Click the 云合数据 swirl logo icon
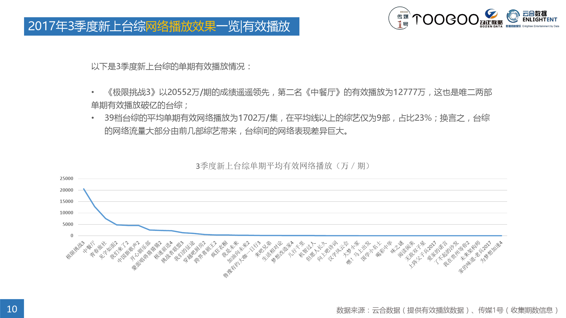Viewport: 566px width, 318px height. pos(513,16)
